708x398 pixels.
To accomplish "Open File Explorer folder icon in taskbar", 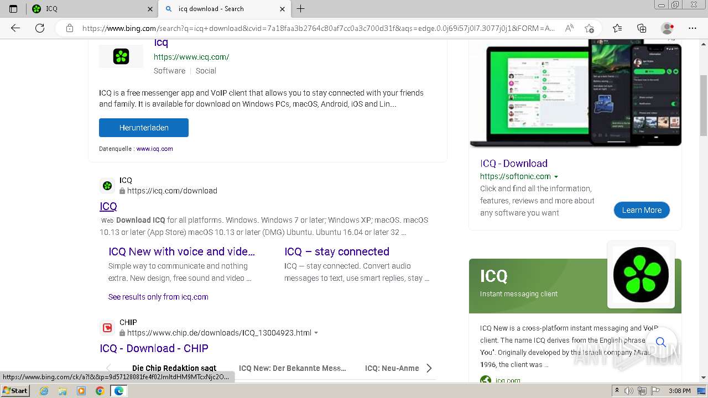I will (x=63, y=391).
